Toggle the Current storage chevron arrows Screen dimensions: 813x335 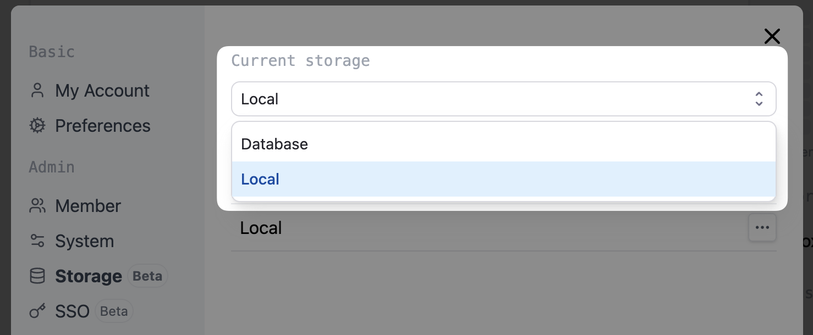[759, 99]
